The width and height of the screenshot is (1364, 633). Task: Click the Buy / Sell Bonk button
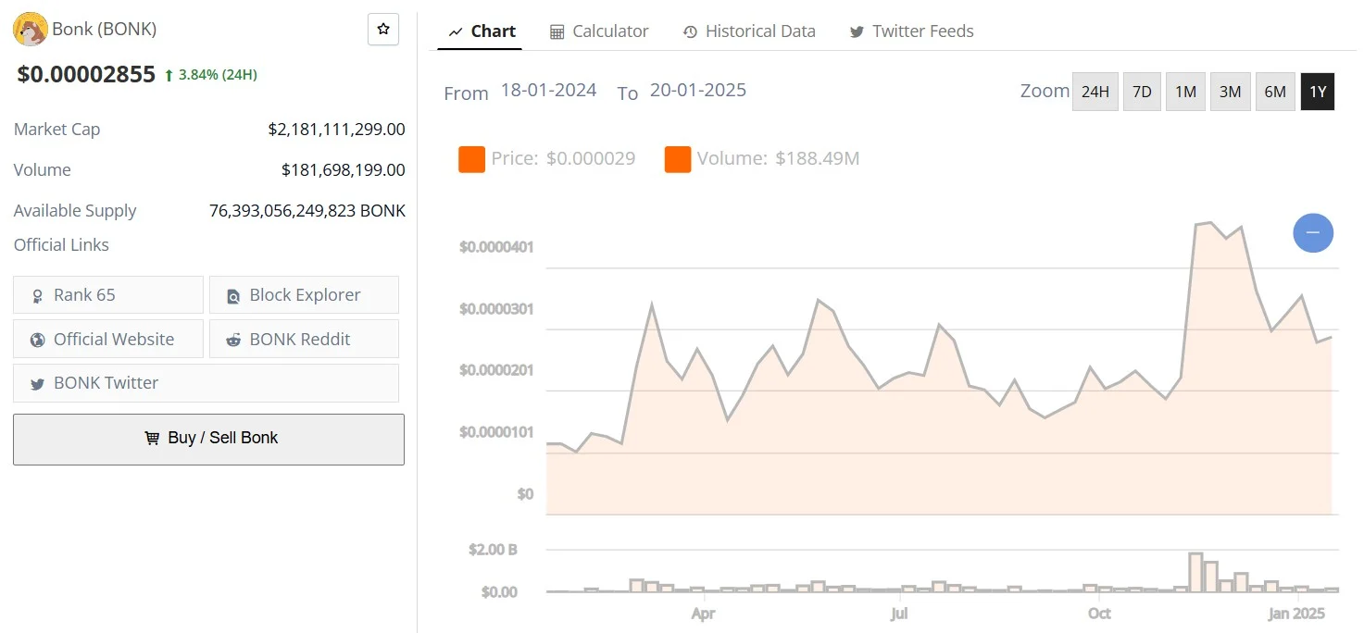(x=208, y=439)
